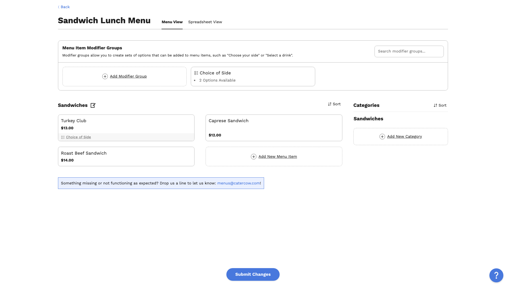Click the Add Modifier Group link text
Screen dimensions: 506x285
coord(128,76)
